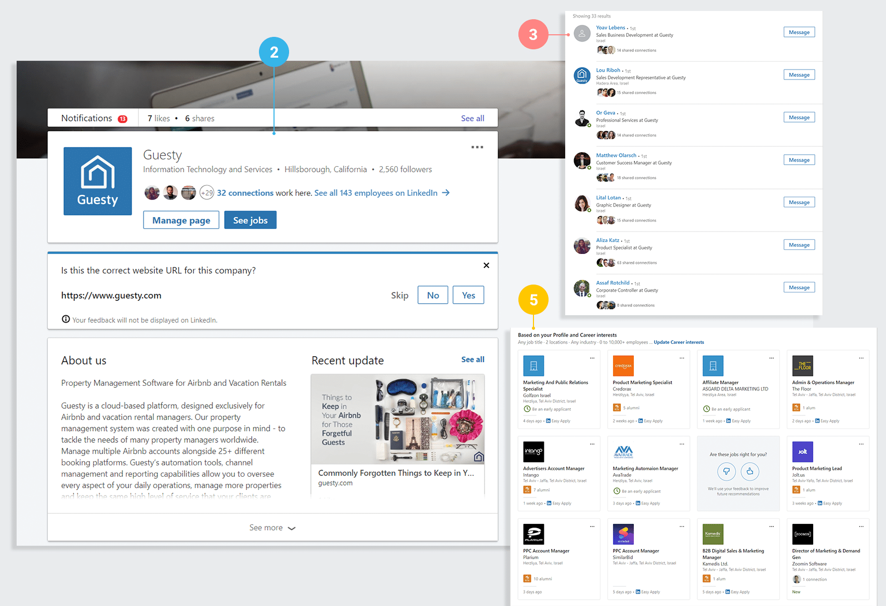Click thumbs up on job recommendations
The image size is (886, 606).
tap(750, 472)
